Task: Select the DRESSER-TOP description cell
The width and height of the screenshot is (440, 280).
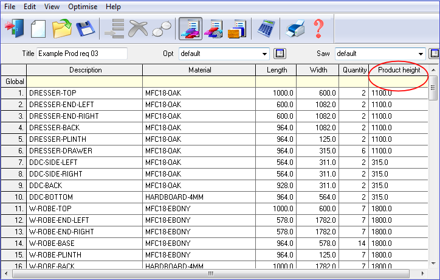Action: coord(84,93)
